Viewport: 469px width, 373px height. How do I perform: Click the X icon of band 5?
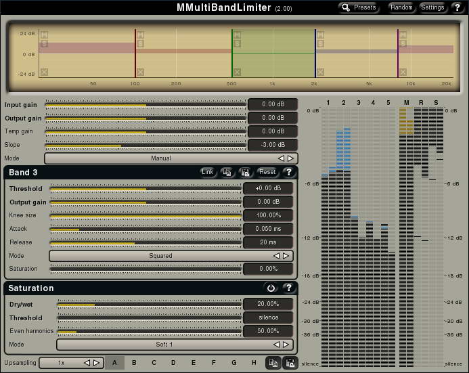[x=403, y=72]
